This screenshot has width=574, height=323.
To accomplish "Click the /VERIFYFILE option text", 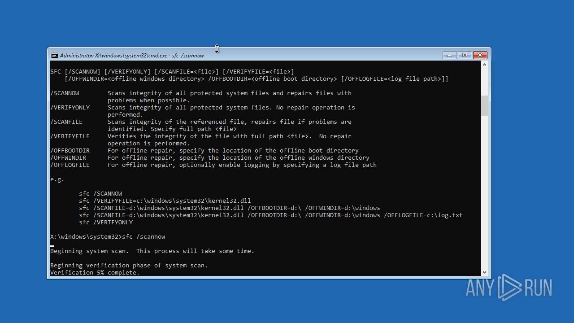I will tap(70, 136).
